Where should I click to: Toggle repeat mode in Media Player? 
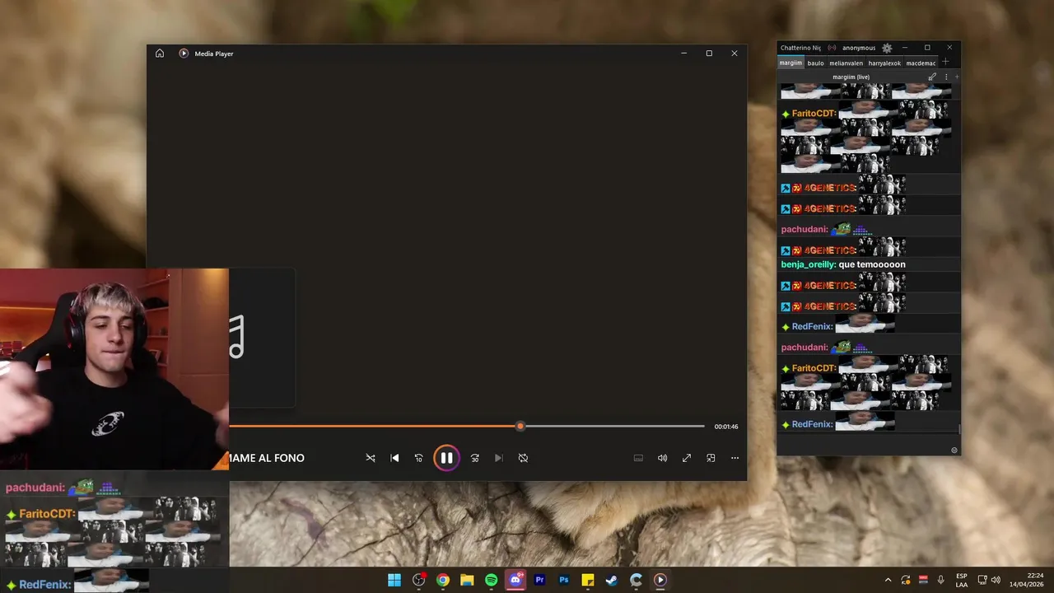pyautogui.click(x=523, y=458)
